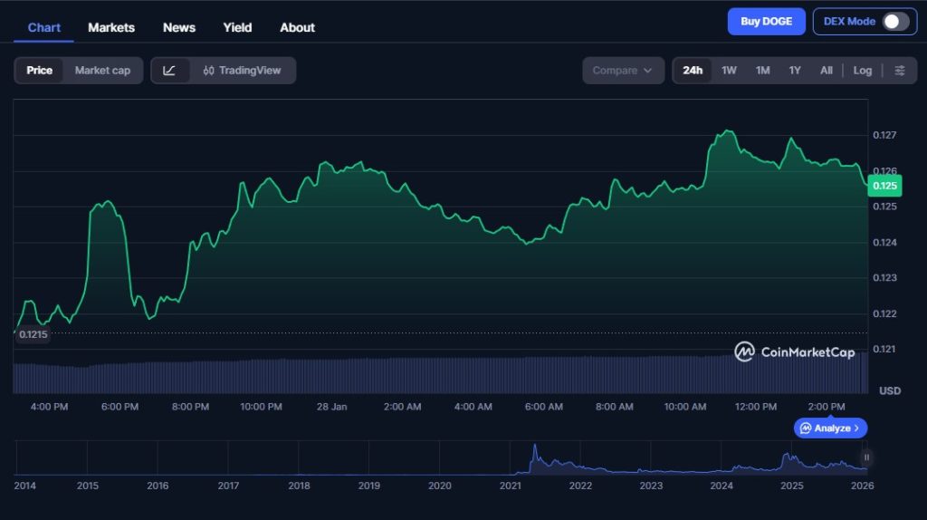This screenshot has width=927, height=520.
Task: Switch to TradingView candlestick chart
Action: [x=242, y=71]
